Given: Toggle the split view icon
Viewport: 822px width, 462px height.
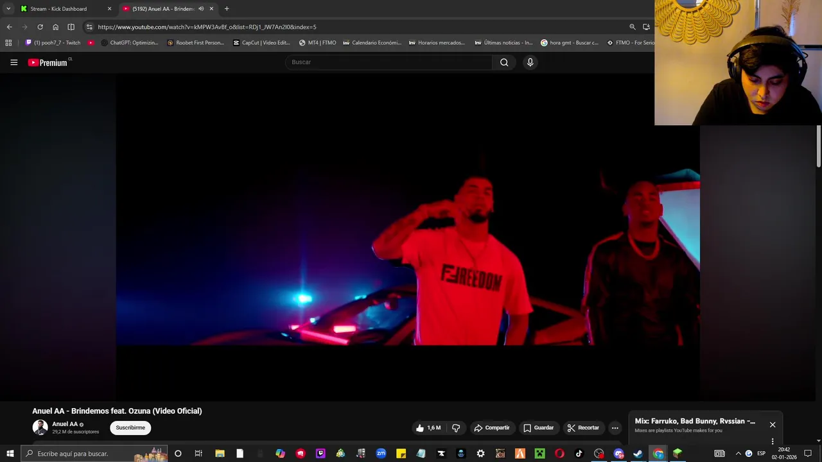Looking at the screenshot, I should pyautogui.click(x=71, y=27).
